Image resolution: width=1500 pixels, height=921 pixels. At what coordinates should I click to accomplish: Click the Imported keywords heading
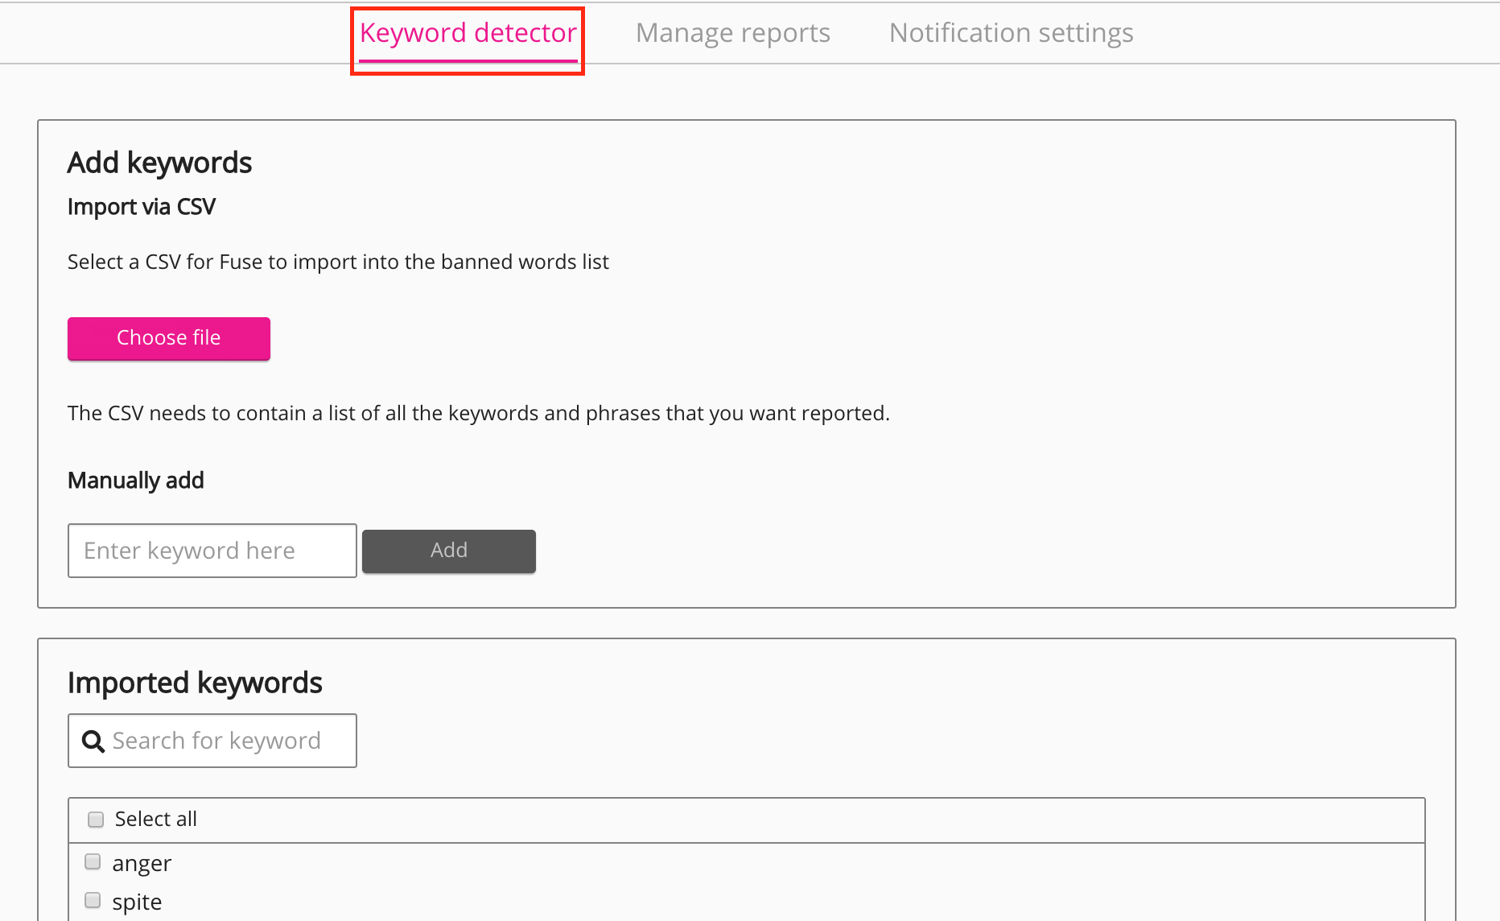pyautogui.click(x=195, y=683)
